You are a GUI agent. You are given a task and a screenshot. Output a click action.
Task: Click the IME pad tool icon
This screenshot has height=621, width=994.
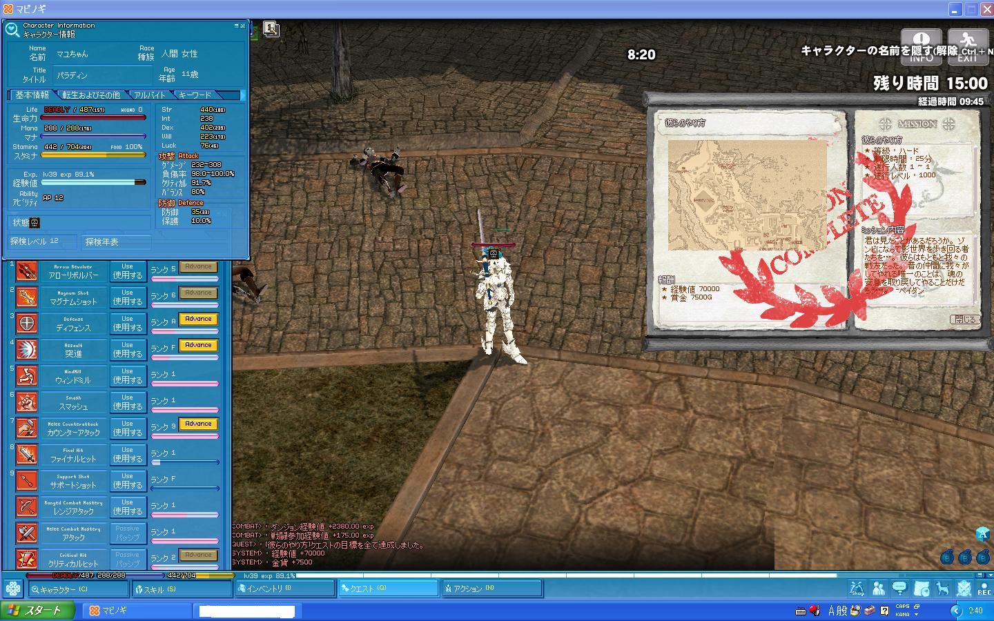[x=856, y=611]
